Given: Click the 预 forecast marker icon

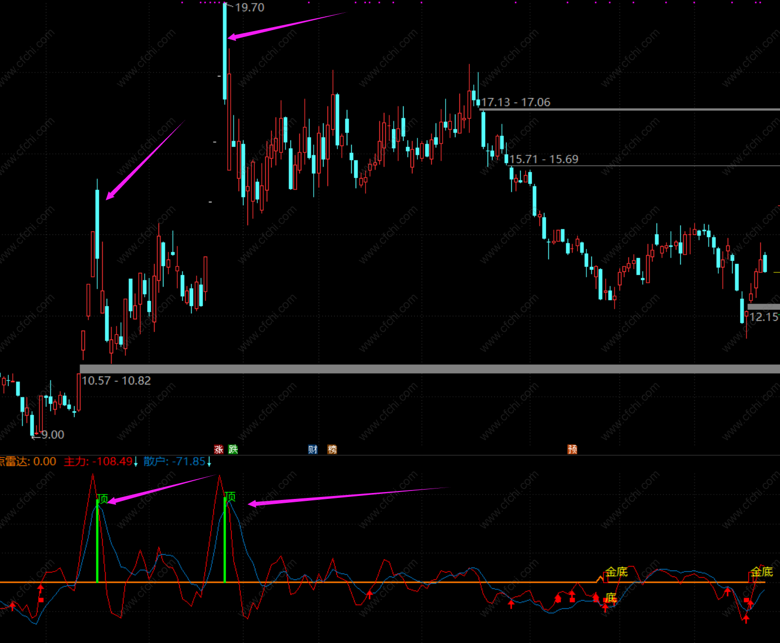Looking at the screenshot, I should (572, 449).
